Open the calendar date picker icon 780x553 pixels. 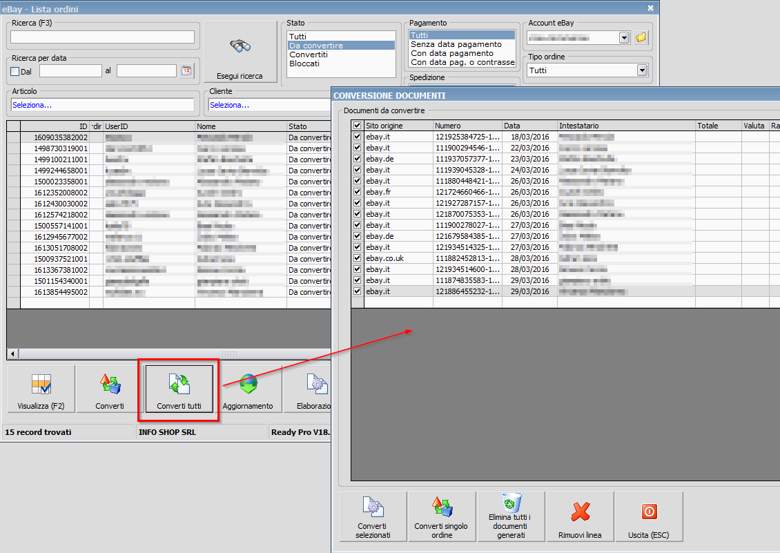click(x=186, y=70)
